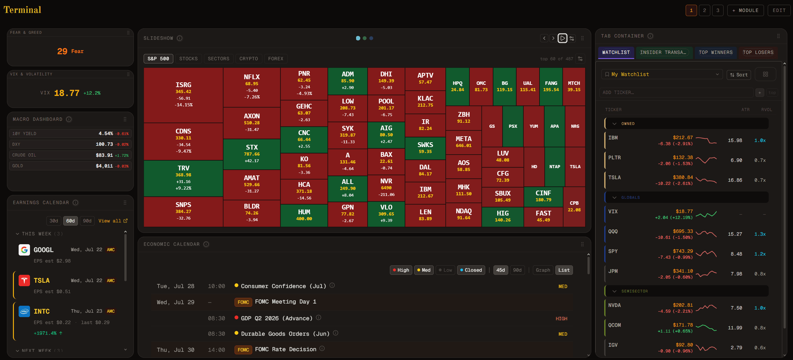Switch to dashboard page 2
Viewport: 793px width, 360px height.
(705, 10)
